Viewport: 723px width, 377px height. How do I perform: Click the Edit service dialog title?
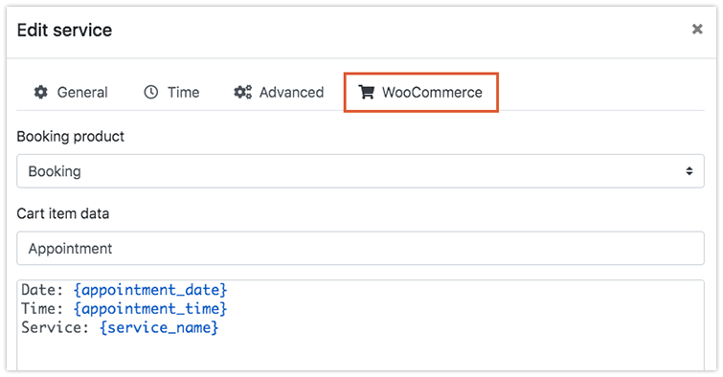point(64,30)
